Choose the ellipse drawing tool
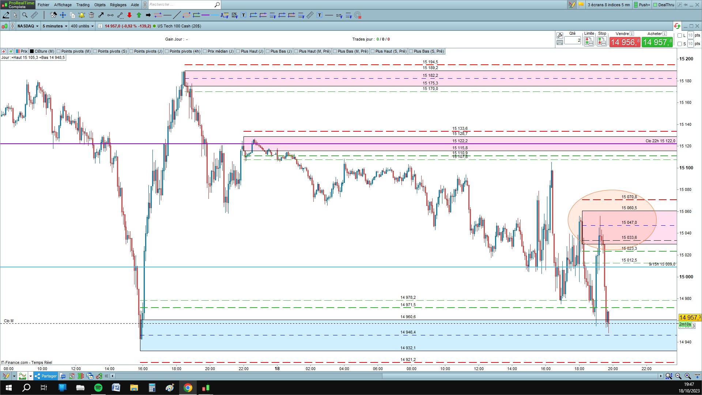Viewport: 702px width, 395px height. [x=186, y=15]
